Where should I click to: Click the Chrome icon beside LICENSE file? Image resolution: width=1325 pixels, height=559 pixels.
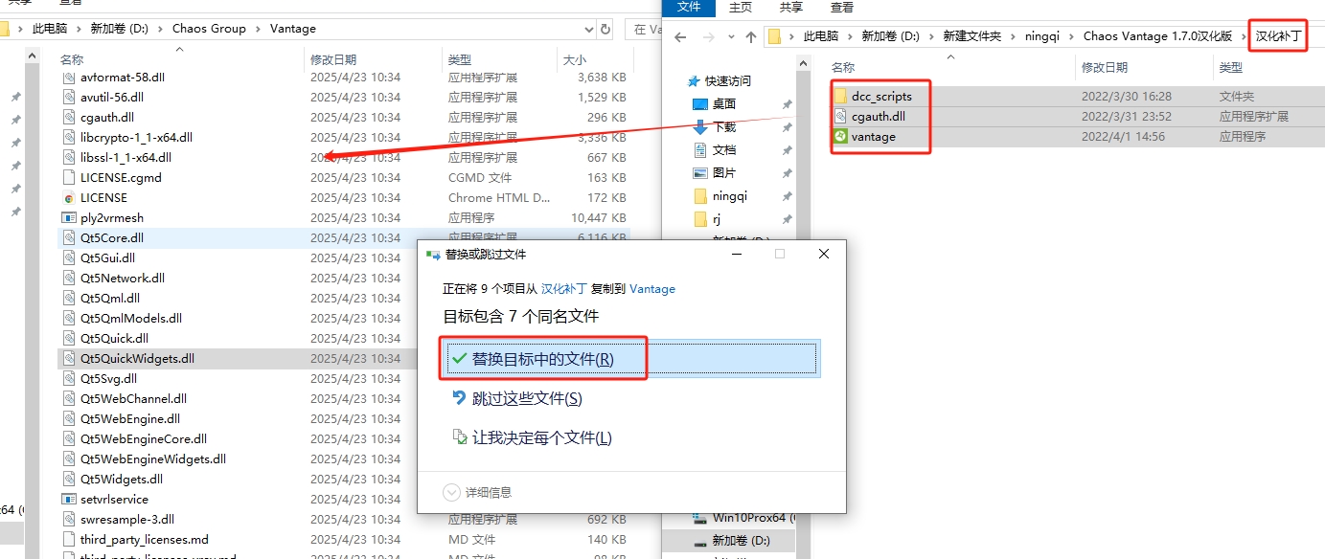tap(69, 197)
